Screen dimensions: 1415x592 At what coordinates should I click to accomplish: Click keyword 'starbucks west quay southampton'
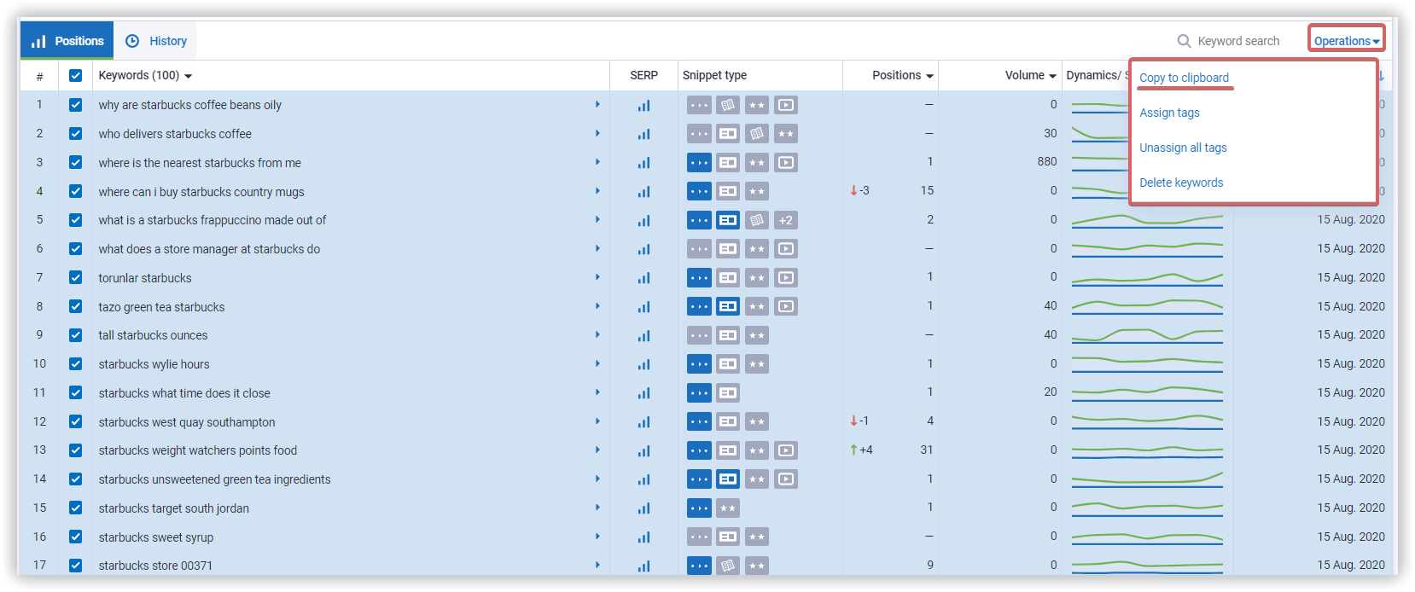point(187,422)
